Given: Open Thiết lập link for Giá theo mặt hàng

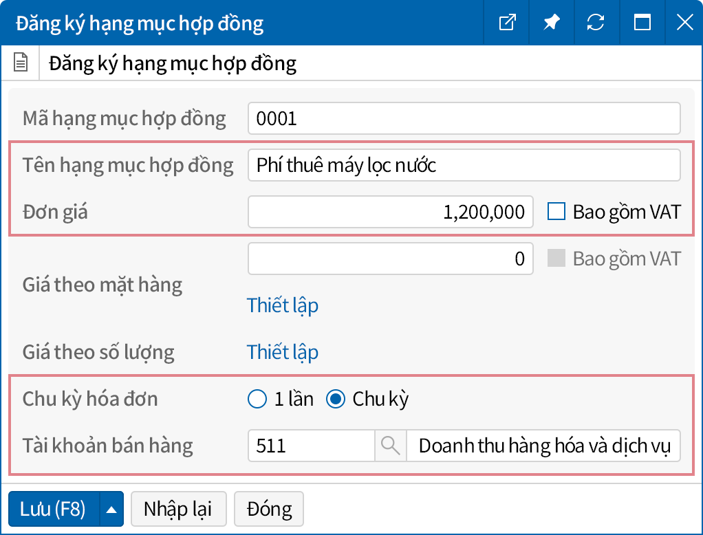Looking at the screenshot, I should (283, 305).
